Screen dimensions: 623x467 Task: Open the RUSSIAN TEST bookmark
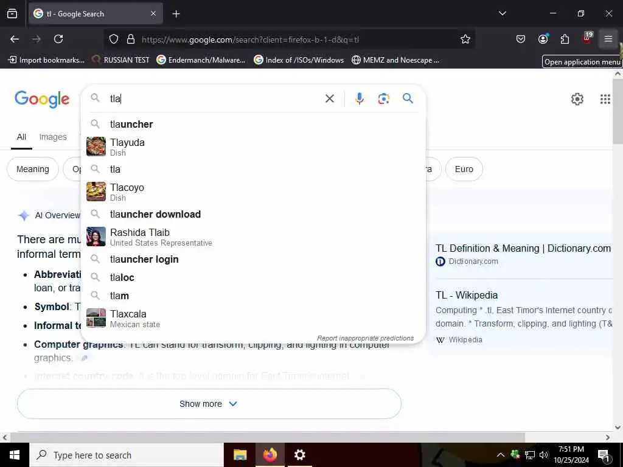pos(121,60)
